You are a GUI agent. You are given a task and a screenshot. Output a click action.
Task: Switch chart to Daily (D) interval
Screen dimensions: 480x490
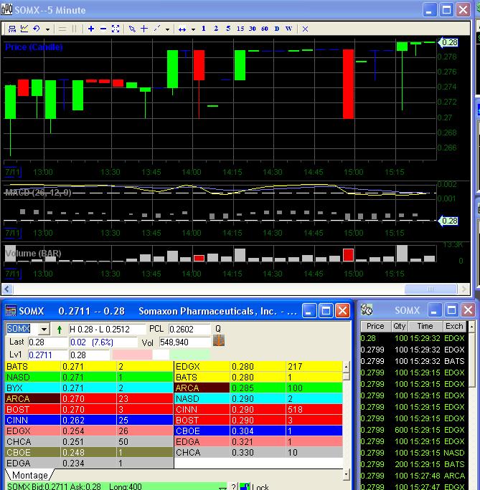(x=277, y=29)
